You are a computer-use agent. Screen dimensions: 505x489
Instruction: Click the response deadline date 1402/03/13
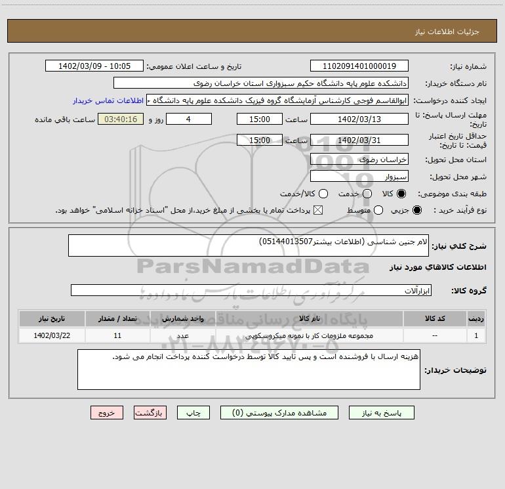359,119
